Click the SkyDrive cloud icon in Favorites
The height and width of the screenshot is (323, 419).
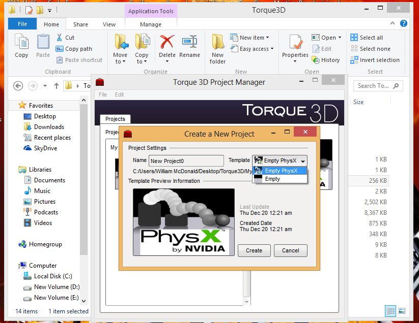pos(27,148)
